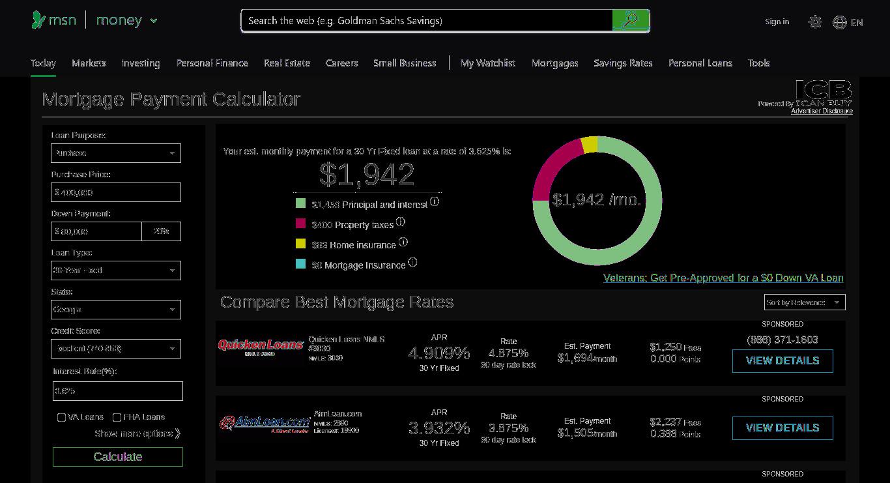Expand the money section chevron
890x483 pixels.
tap(154, 21)
